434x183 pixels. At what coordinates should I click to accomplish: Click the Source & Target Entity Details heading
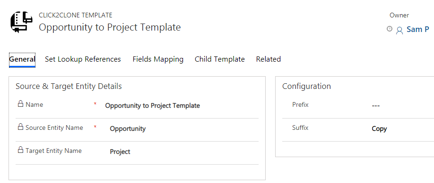click(x=69, y=86)
